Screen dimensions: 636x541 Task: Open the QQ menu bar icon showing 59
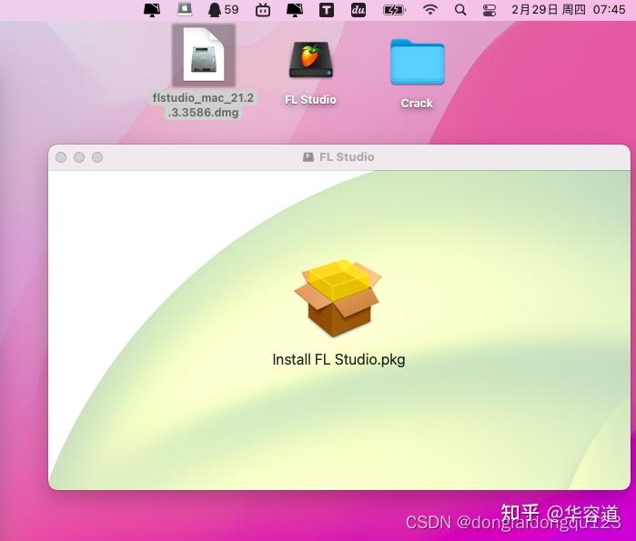(223, 10)
